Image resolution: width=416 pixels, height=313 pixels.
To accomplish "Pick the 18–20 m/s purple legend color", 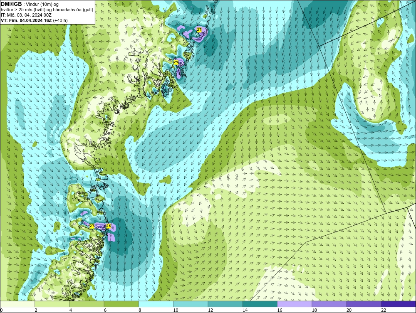I will pyautogui.click(x=329, y=304).
